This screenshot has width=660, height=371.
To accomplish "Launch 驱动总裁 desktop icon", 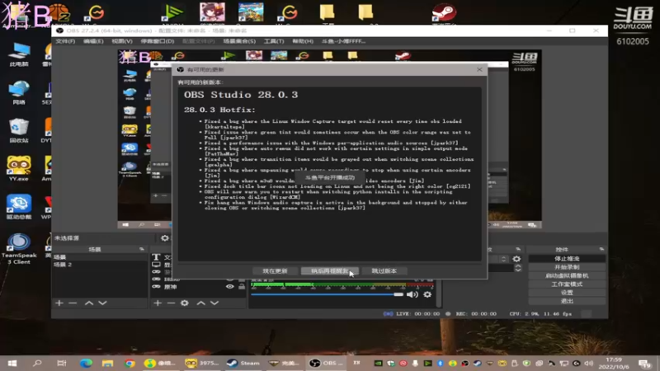I will (x=19, y=207).
